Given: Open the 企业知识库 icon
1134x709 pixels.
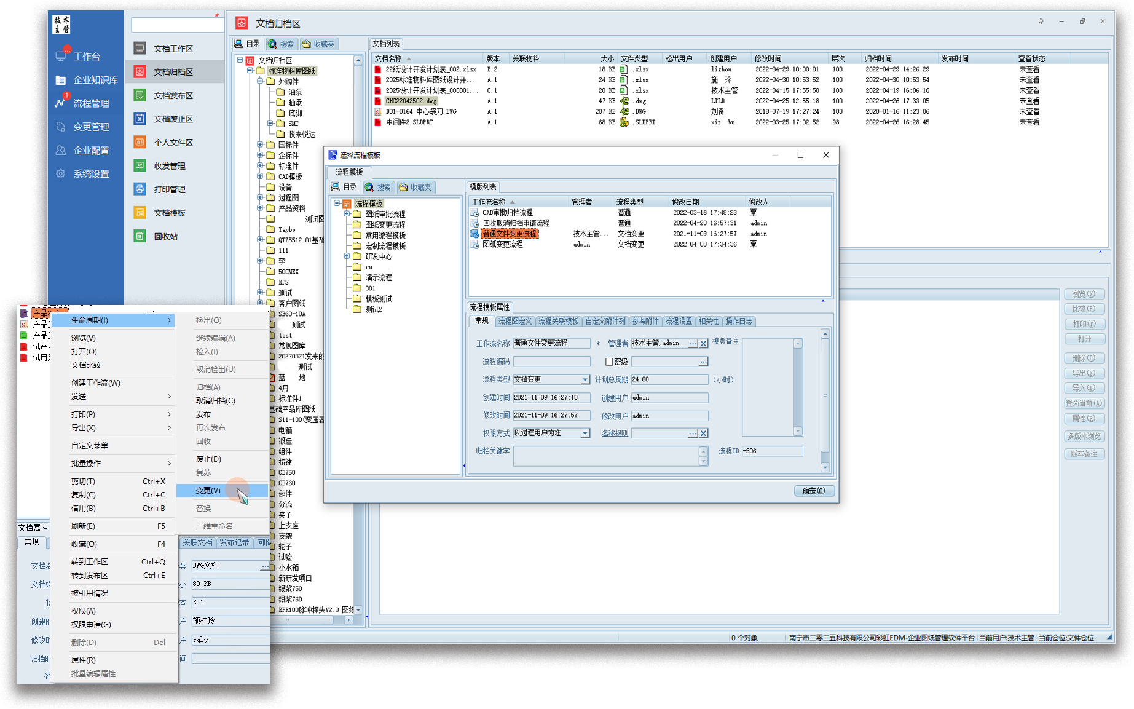Looking at the screenshot, I should click(x=61, y=80).
